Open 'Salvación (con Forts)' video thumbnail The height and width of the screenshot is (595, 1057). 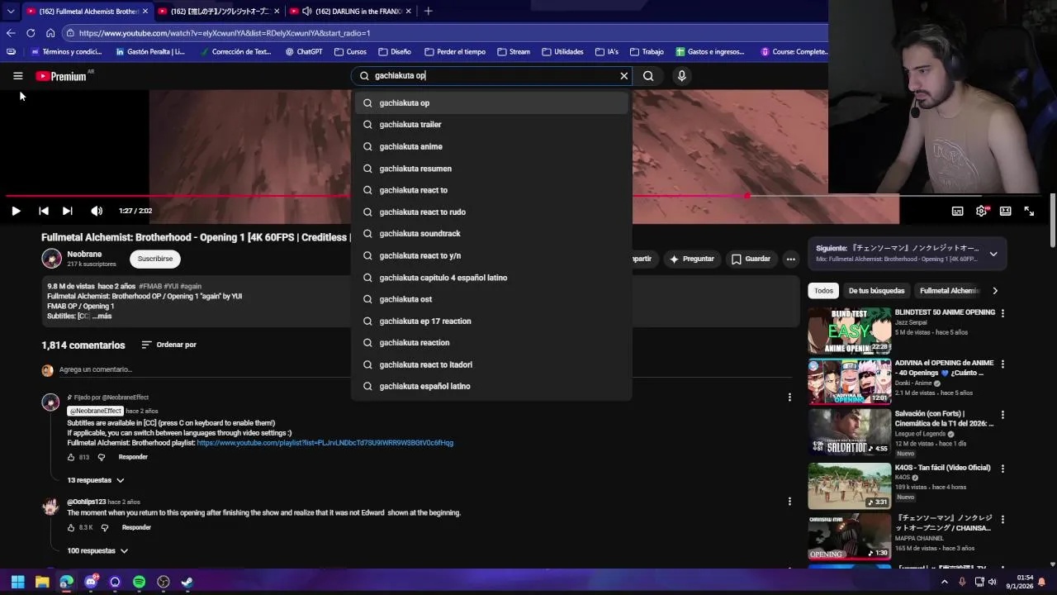pyautogui.click(x=849, y=431)
